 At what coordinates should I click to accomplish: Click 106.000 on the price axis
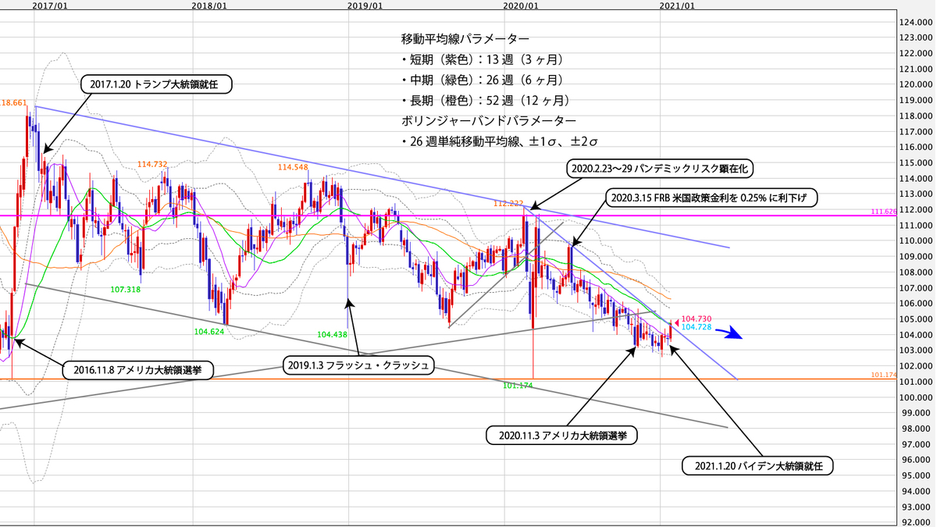click(x=917, y=303)
